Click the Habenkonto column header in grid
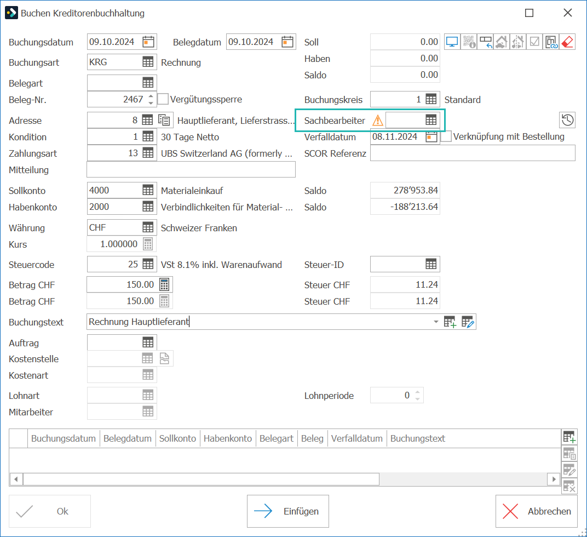This screenshot has width=587, height=537. coord(228,438)
